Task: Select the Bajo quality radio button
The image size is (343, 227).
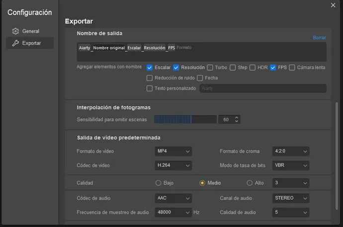Action: tap(158, 183)
